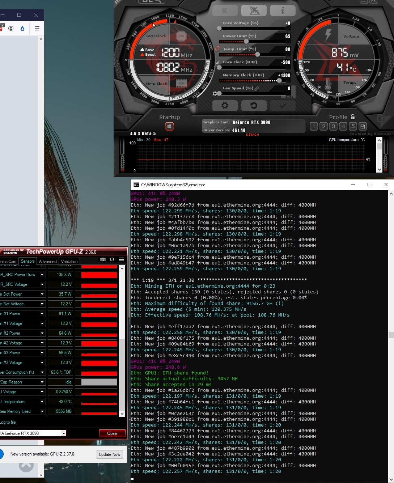Click the 'Eth: GPU1: ETH share found!' line
Viewport: 394px width, 483px height.
169,373
